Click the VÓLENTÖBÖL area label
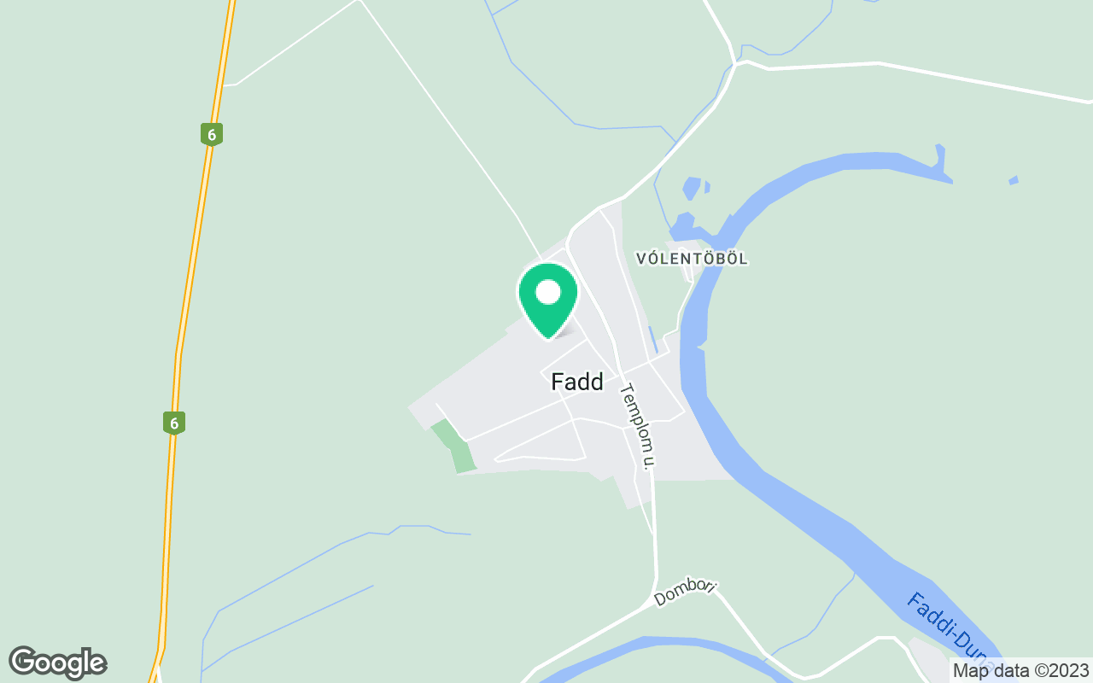The width and height of the screenshot is (1093, 683). click(692, 258)
